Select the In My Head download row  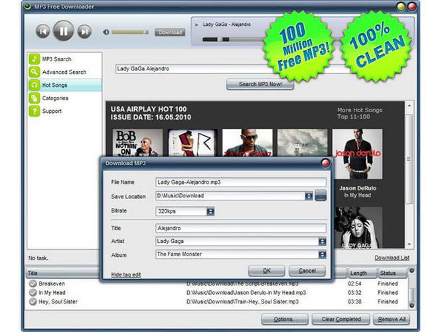[x=217, y=293]
